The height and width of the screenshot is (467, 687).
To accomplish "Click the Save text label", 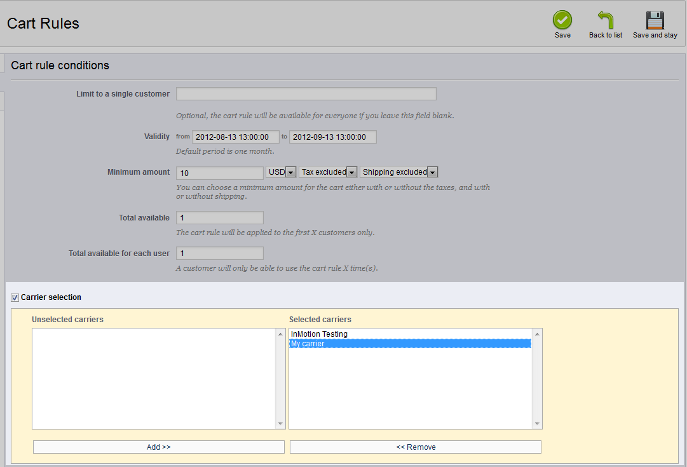I will 562,35.
